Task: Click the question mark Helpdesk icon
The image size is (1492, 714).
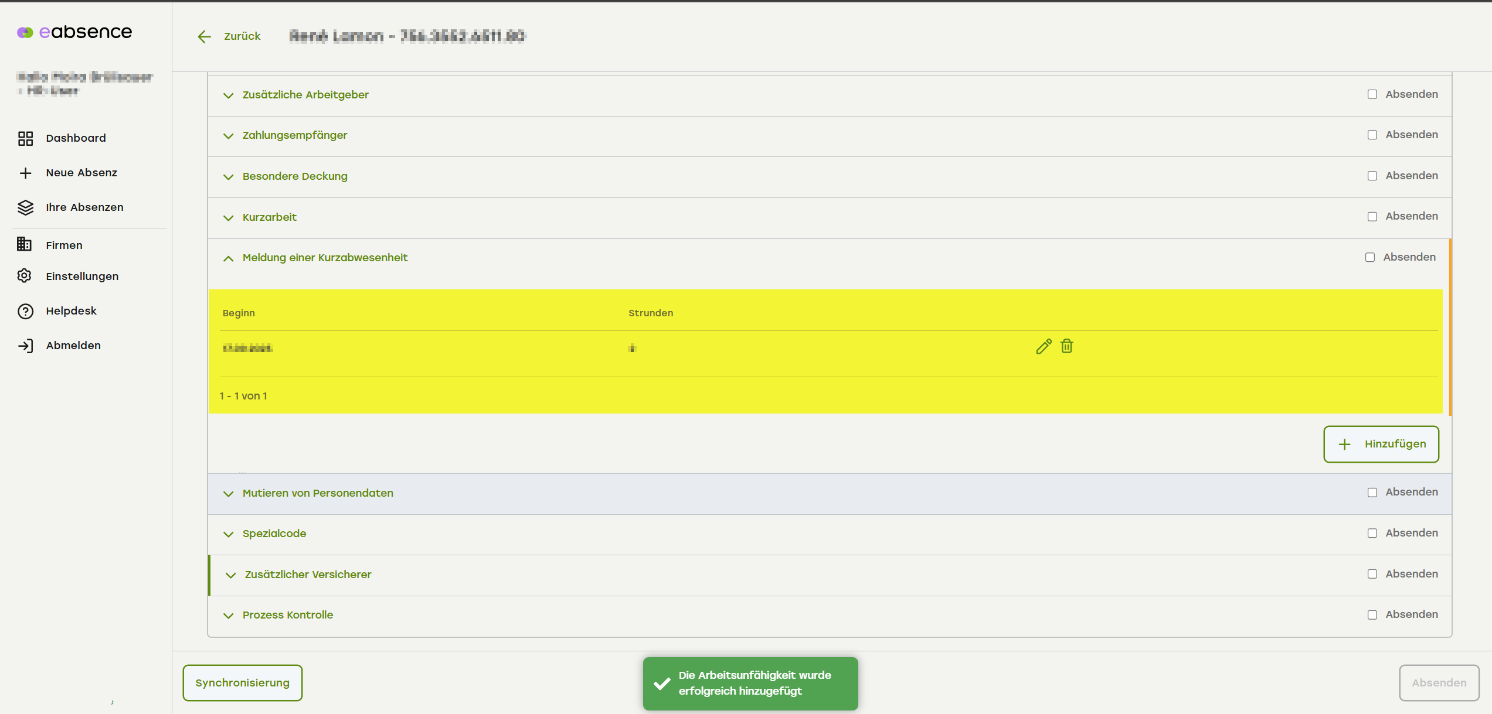Action: click(x=25, y=311)
